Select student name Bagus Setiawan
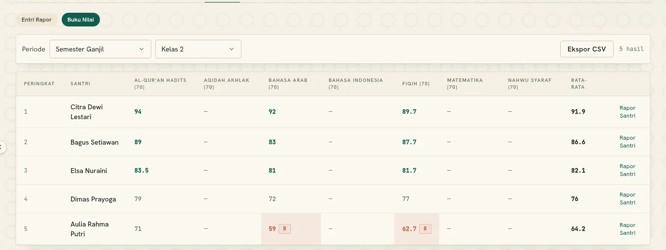Image resolution: width=666 pixels, height=250 pixels. (x=95, y=142)
